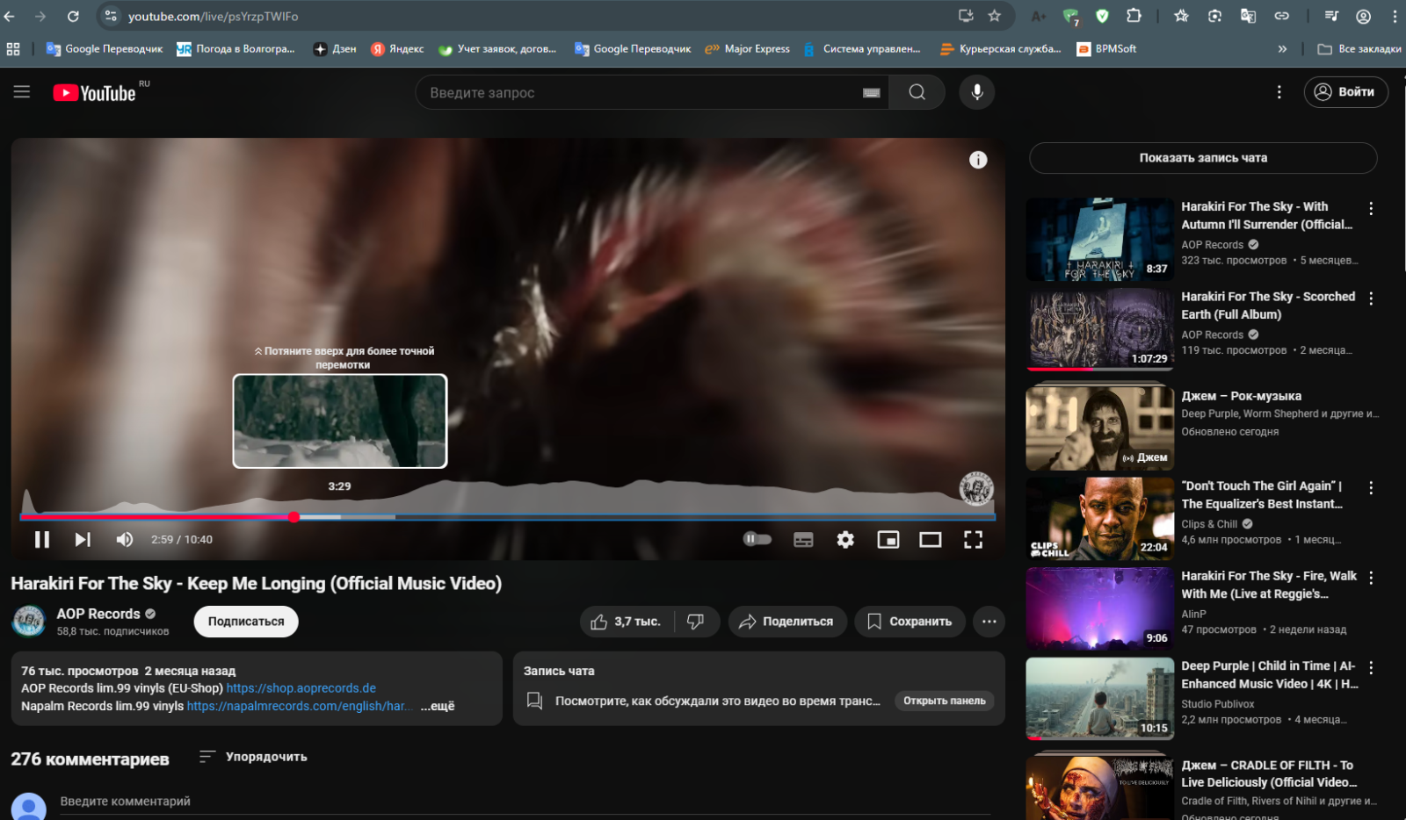Open Google Переводчик bookmark
Viewport: 1406px width, 820px height.
point(105,49)
